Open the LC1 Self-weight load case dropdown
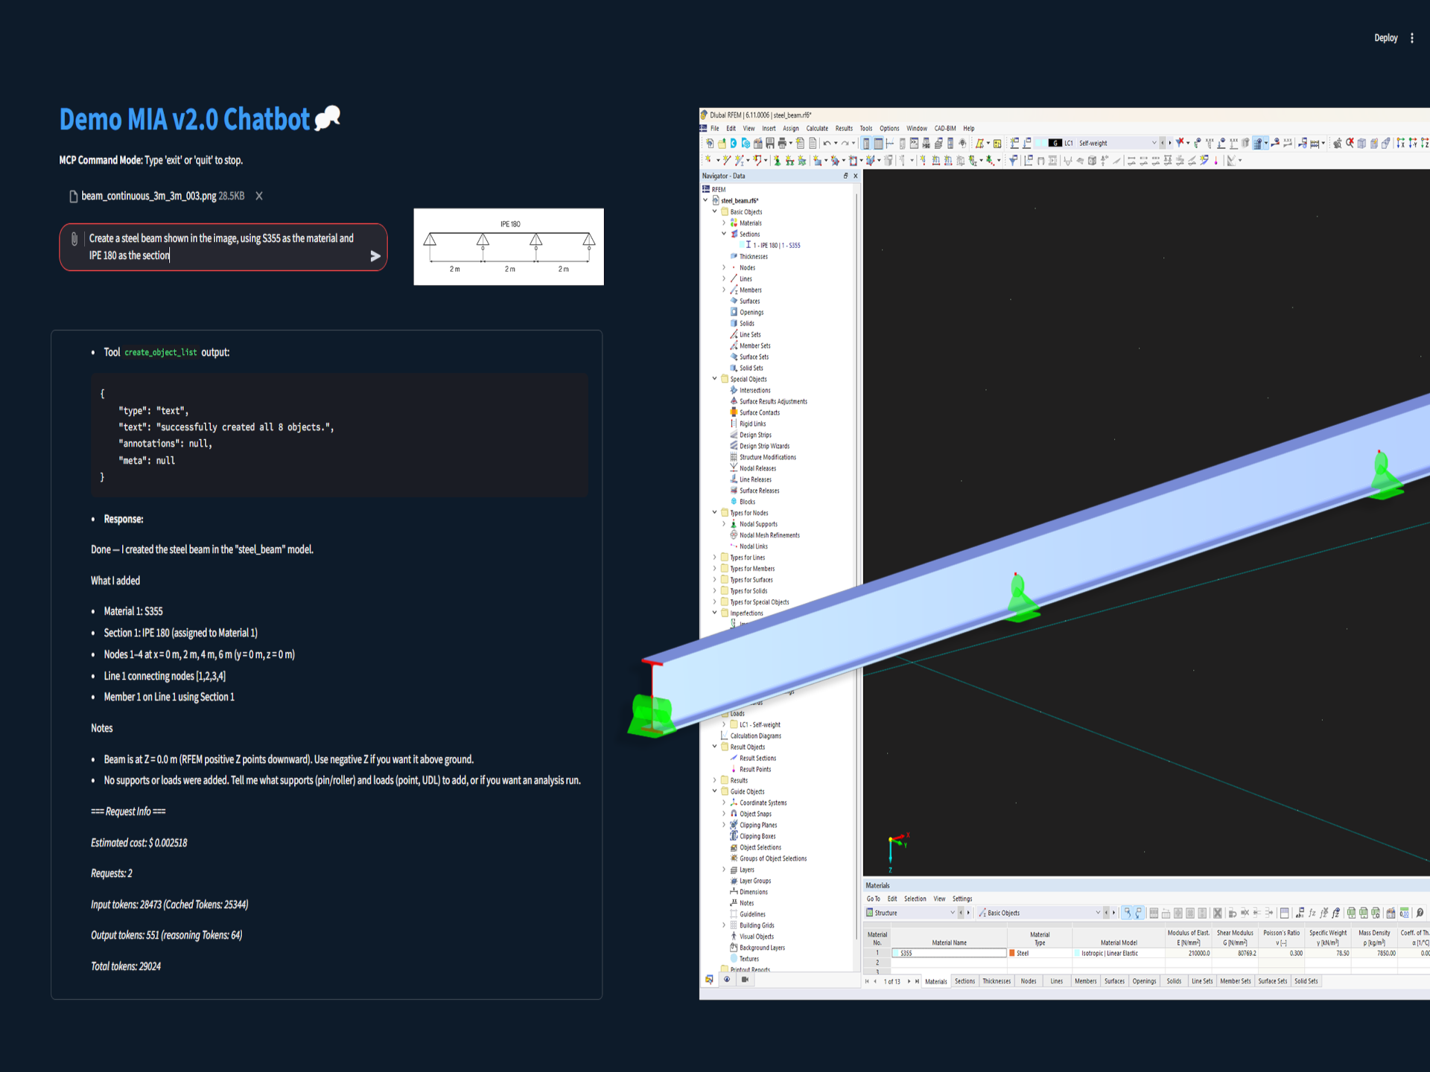 tap(1154, 143)
